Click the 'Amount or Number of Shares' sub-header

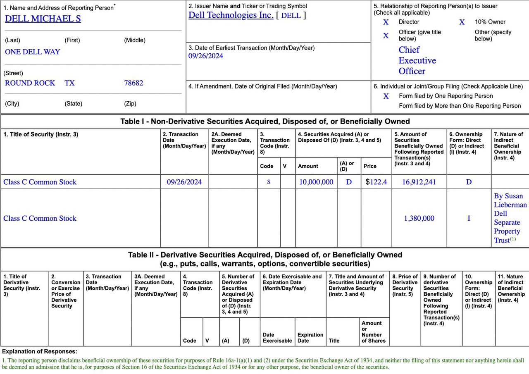click(x=374, y=332)
